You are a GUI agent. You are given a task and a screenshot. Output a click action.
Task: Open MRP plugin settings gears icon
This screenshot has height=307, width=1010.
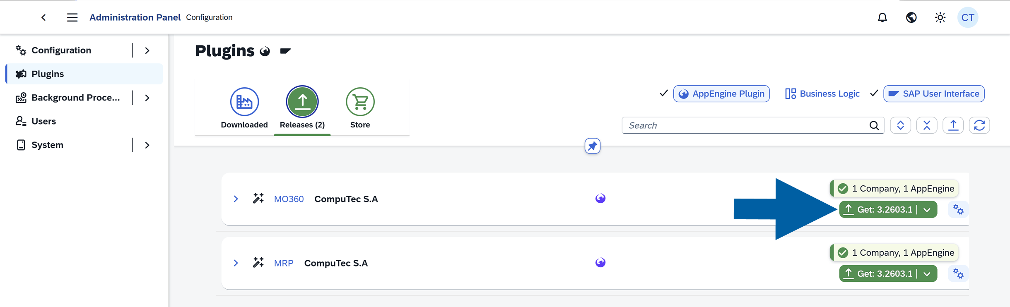958,274
